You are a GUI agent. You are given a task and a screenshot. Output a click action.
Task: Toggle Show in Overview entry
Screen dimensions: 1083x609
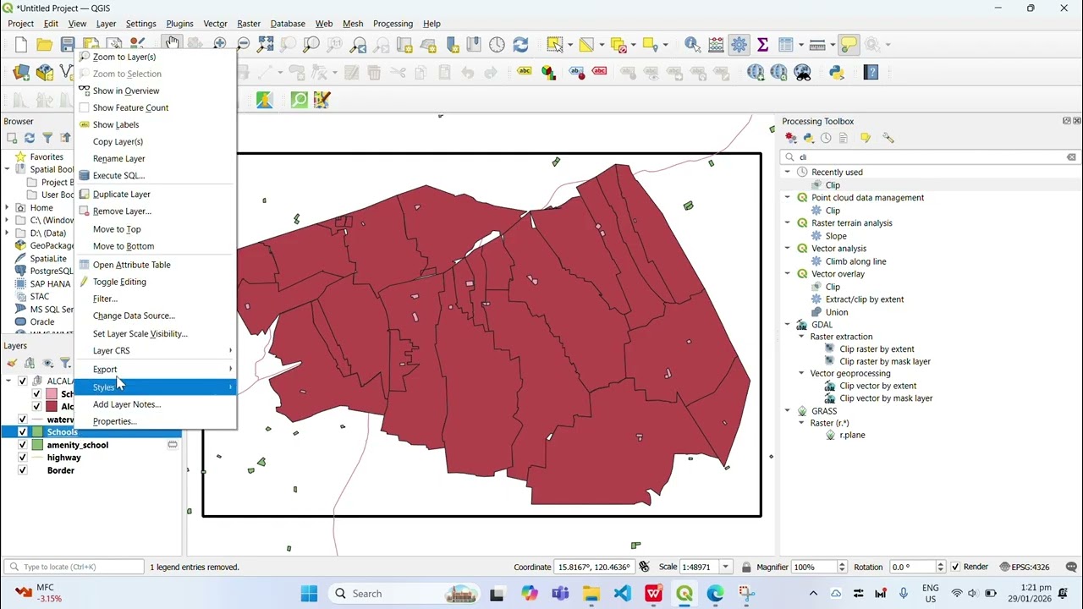(126, 91)
